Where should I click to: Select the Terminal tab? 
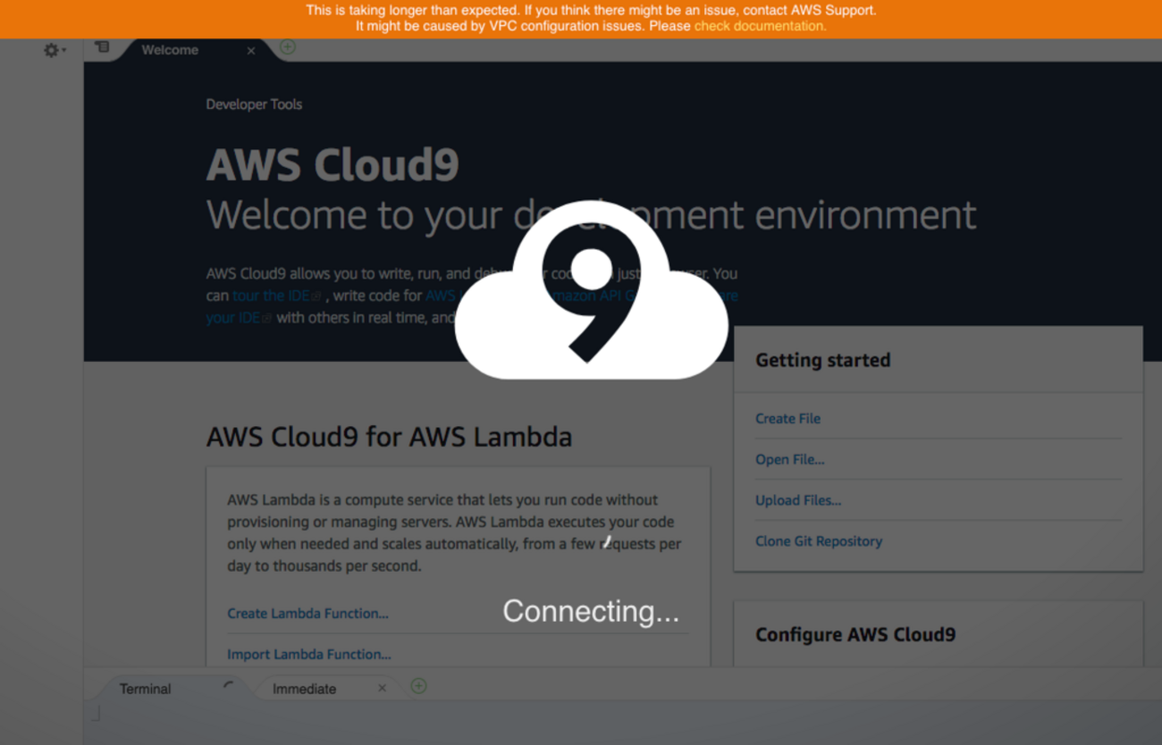tap(146, 689)
